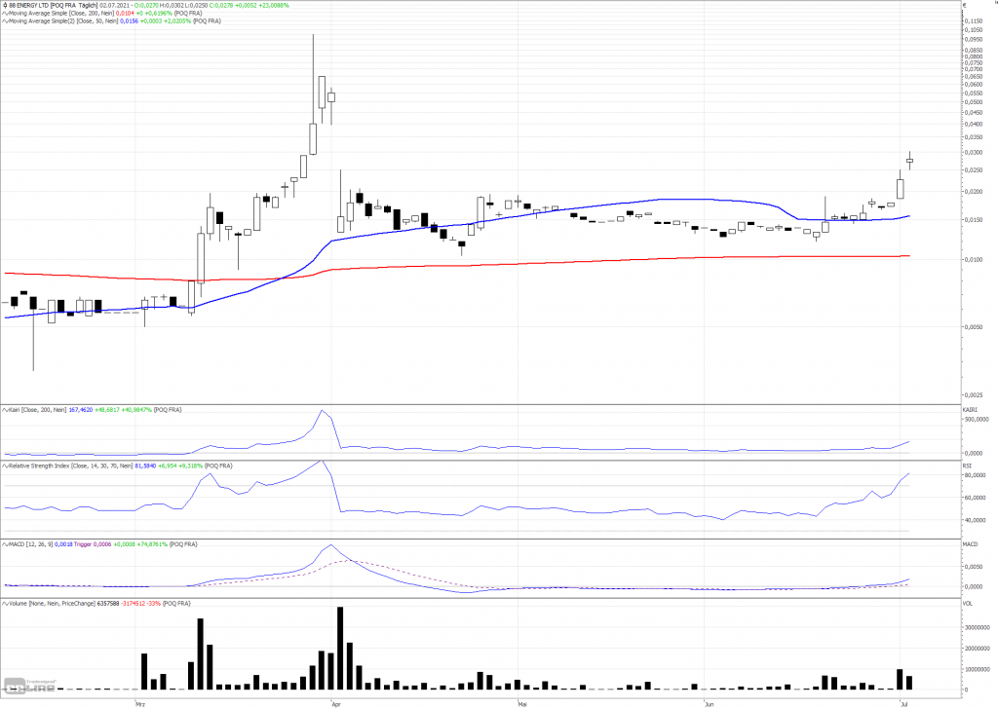Click the line icon before the MACD label

click(5, 544)
